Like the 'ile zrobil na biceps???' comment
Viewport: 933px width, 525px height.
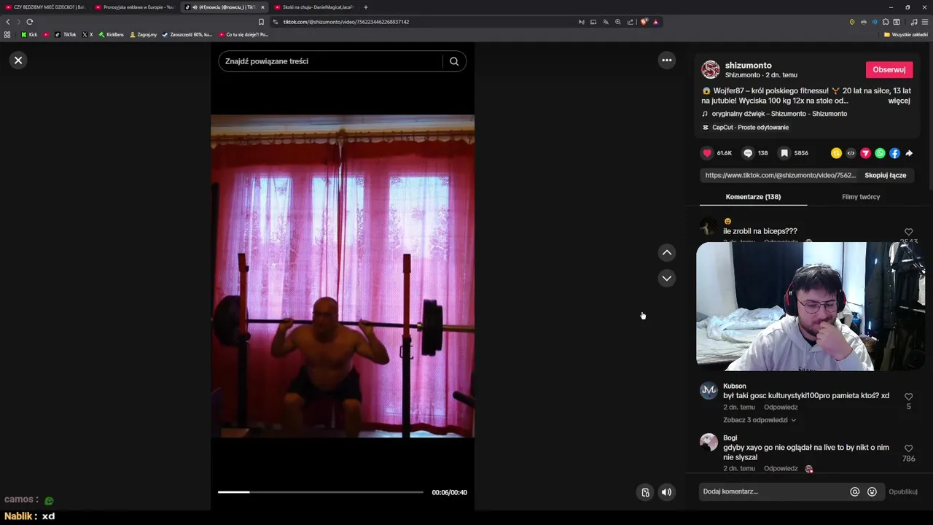pyautogui.click(x=908, y=232)
